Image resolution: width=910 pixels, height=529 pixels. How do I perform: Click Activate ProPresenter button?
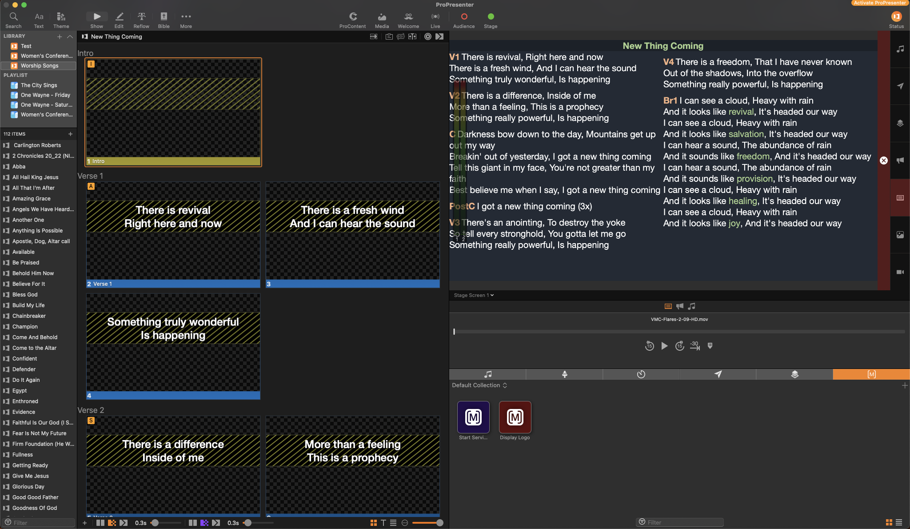tap(879, 3)
